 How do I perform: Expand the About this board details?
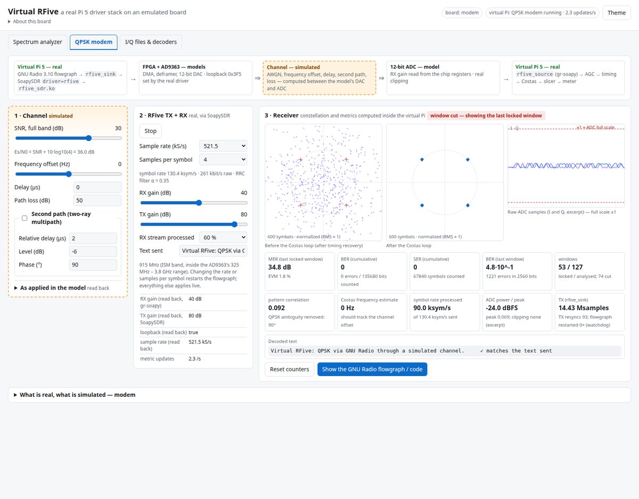(x=29, y=21)
